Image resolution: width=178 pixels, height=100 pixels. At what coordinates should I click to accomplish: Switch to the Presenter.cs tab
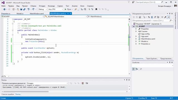click(x=6, y=14)
